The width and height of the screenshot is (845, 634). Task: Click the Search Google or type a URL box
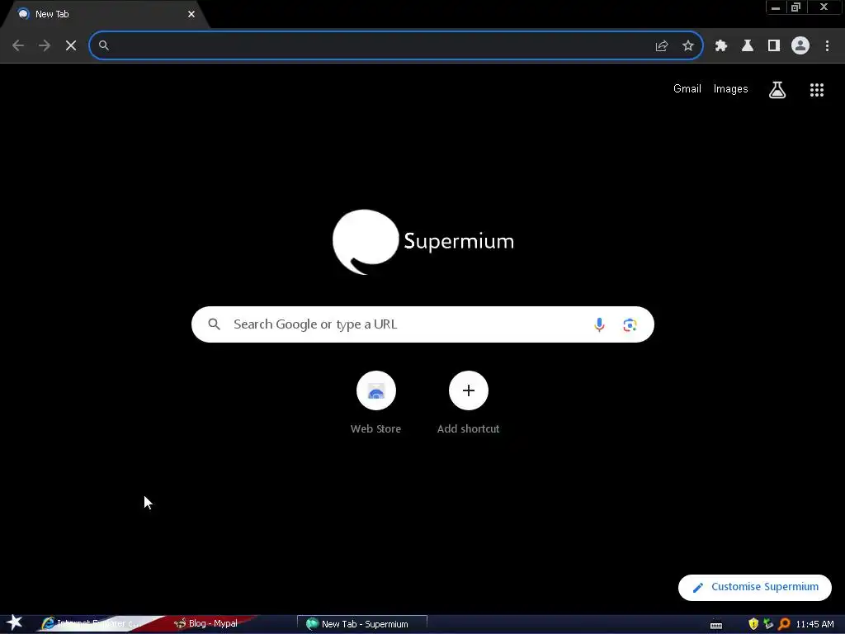coord(422,324)
